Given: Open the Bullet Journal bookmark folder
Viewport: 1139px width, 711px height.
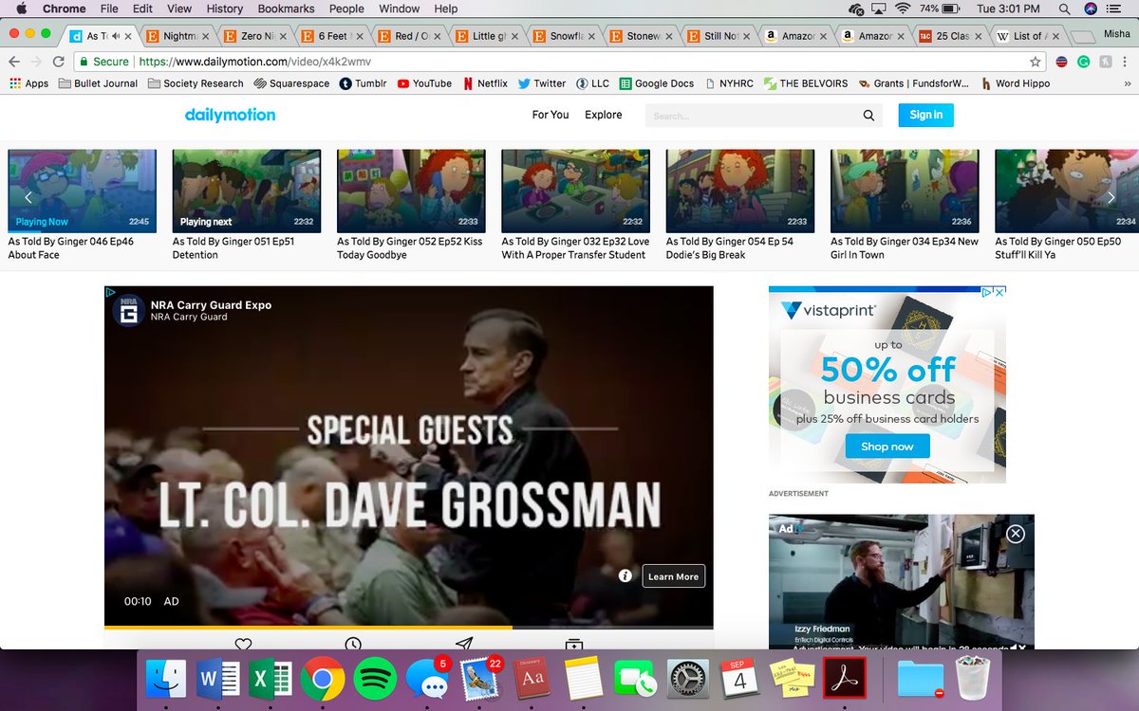Looking at the screenshot, I should [98, 83].
